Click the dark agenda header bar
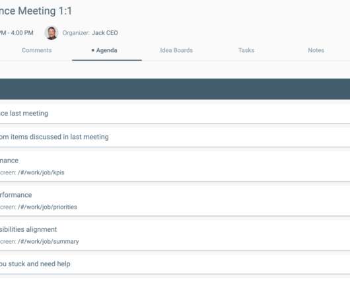Screen dimensions: 350x292 175,89
